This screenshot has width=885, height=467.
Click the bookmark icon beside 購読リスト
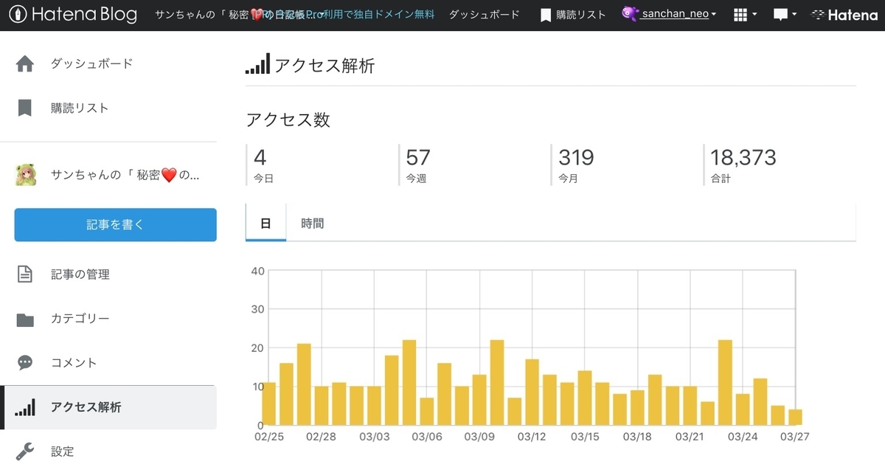[25, 108]
